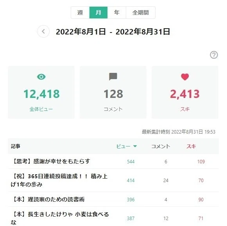Open article 【本】長生きしたけりゃ 小麦は食べるな
The image size is (227, 226).
point(60,218)
